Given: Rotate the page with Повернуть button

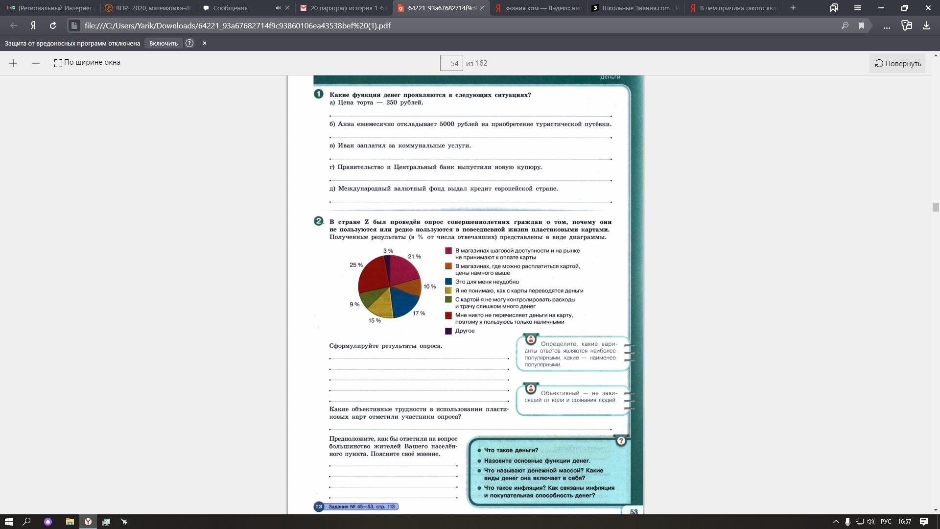Looking at the screenshot, I should (x=897, y=63).
